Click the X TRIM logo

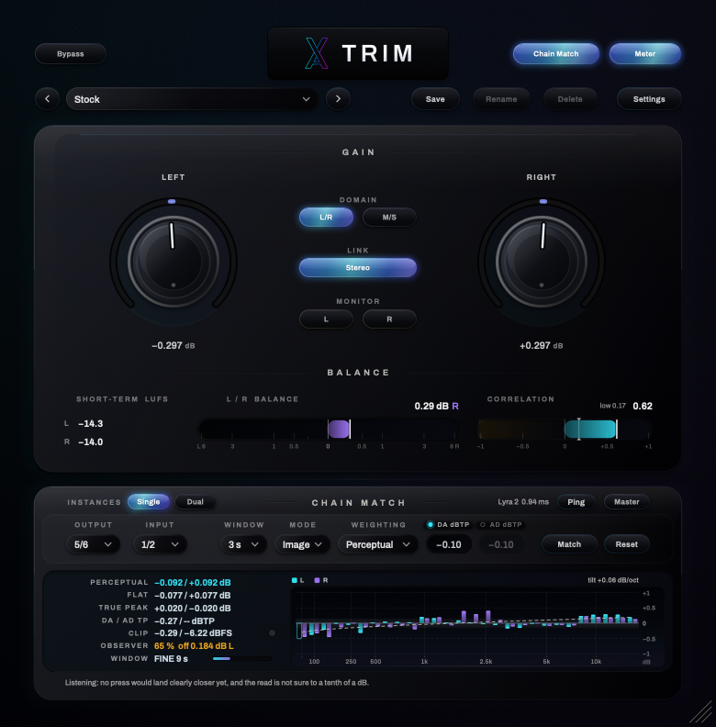(x=358, y=53)
